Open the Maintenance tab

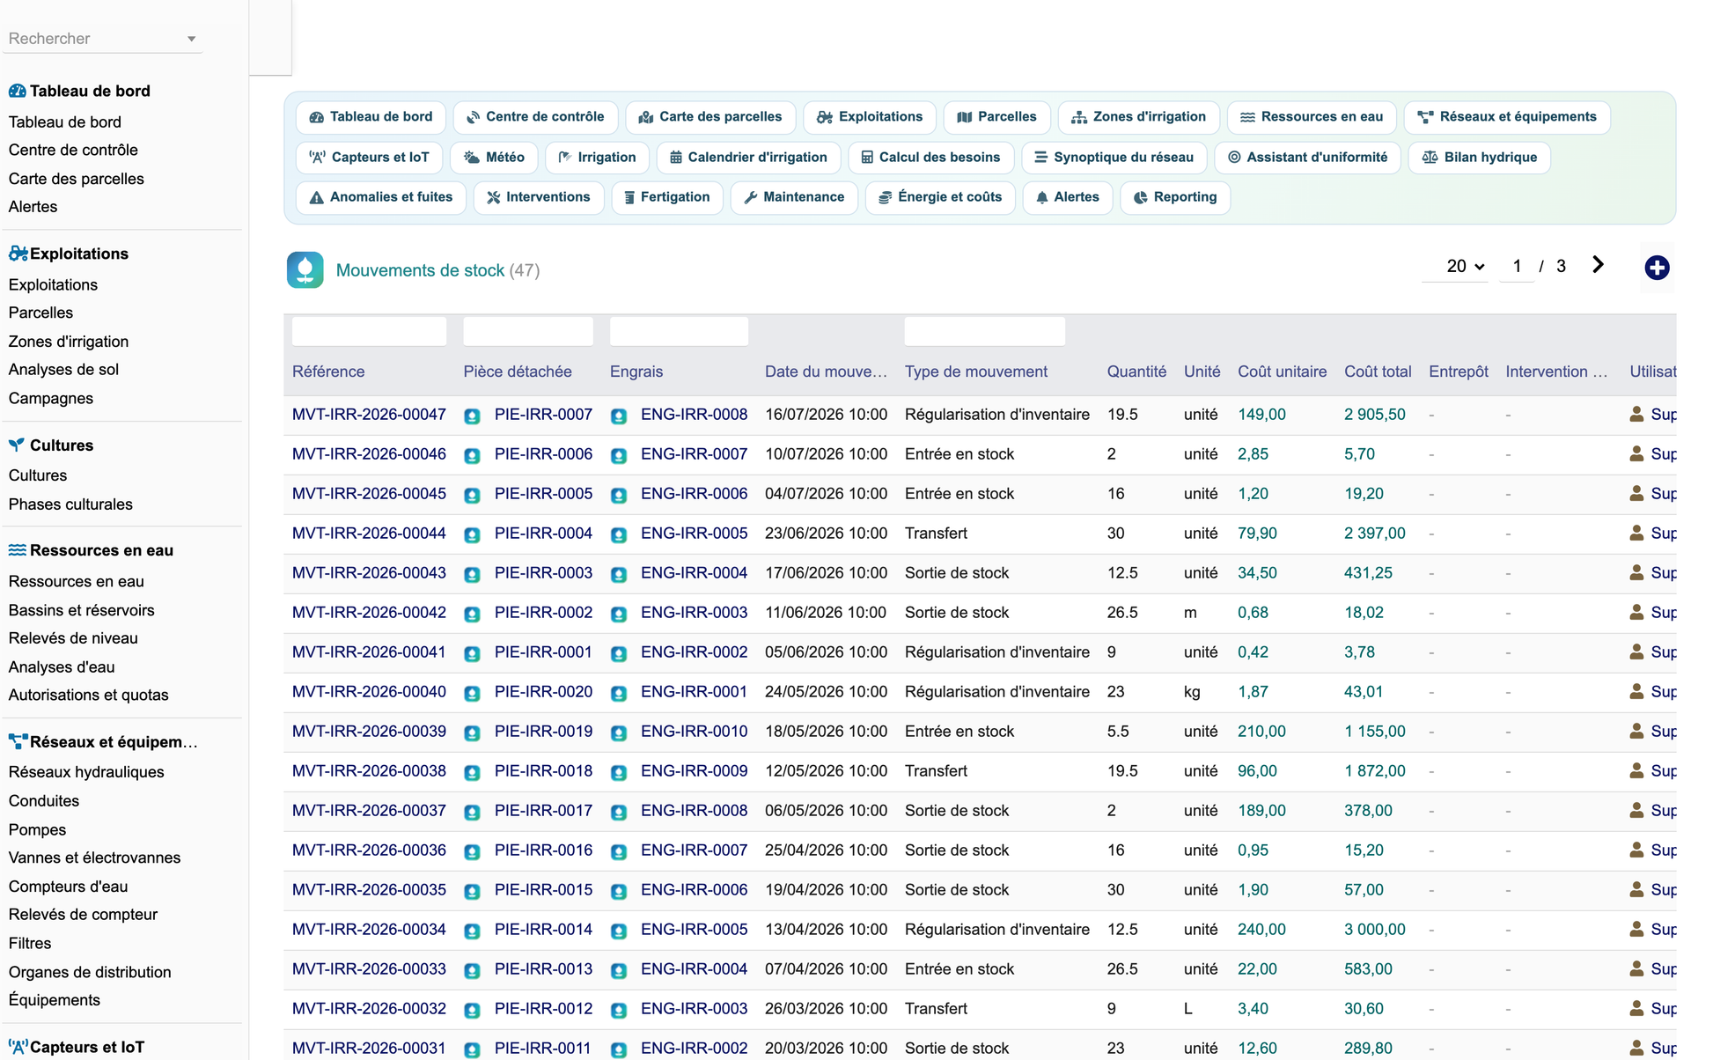pos(794,197)
